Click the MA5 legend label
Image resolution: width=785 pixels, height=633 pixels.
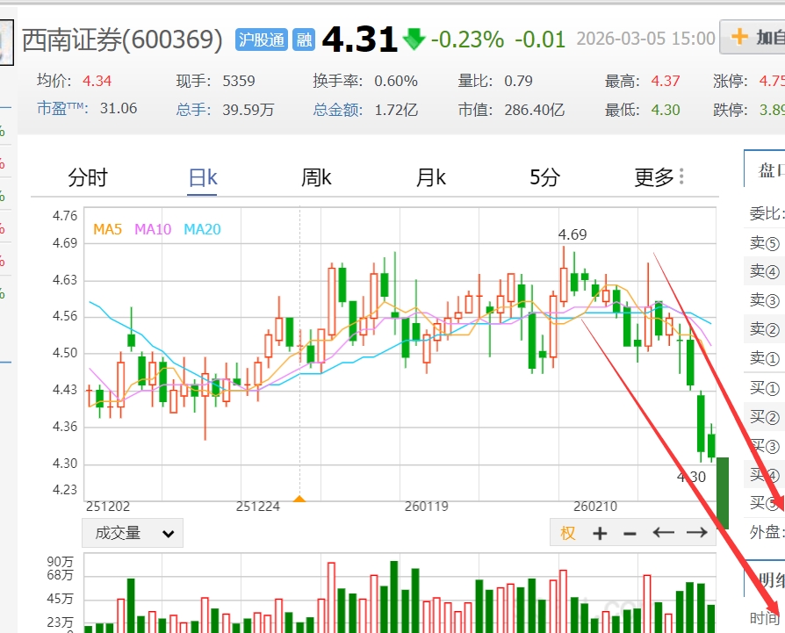[x=108, y=229]
